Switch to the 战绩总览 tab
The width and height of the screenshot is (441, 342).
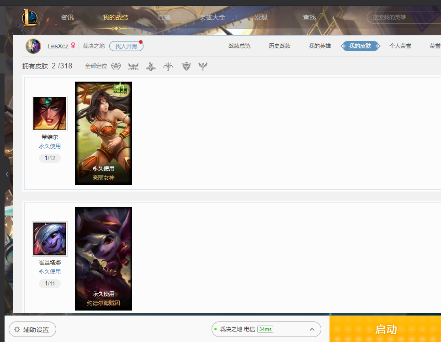coord(239,46)
